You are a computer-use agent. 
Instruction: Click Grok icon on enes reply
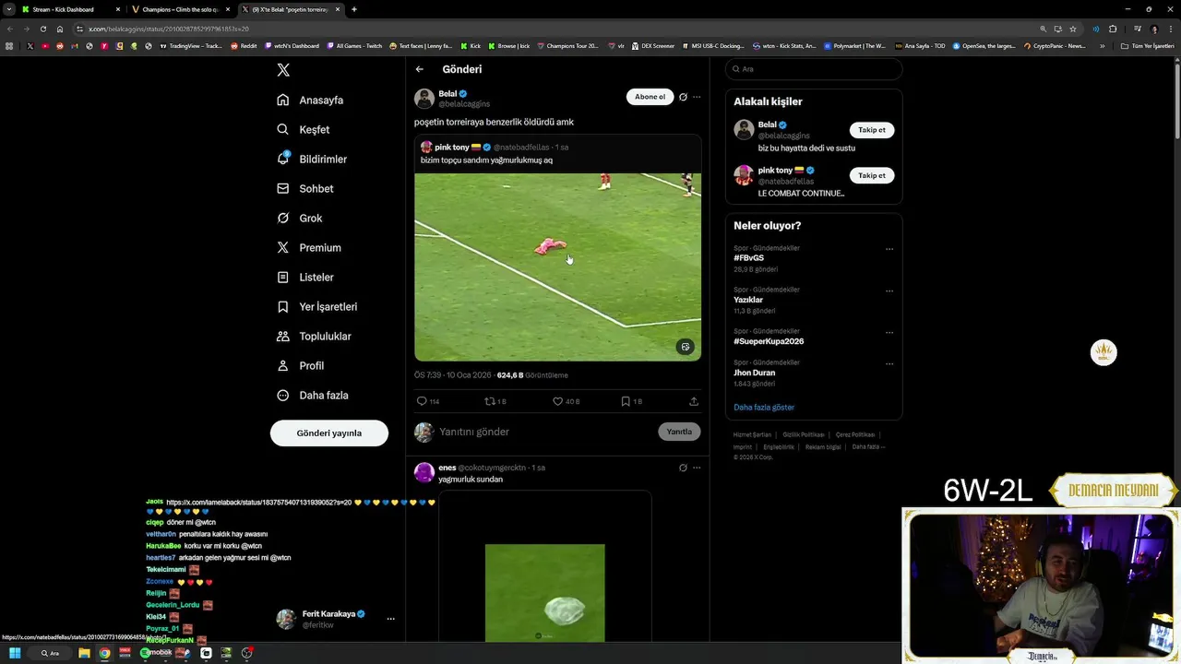pyautogui.click(x=683, y=468)
